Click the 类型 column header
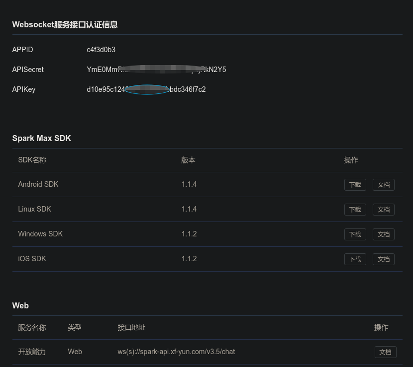This screenshot has width=413, height=367. pos(75,328)
